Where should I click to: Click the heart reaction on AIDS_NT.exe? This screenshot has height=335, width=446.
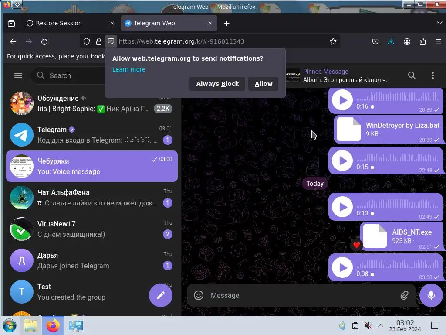[356, 245]
